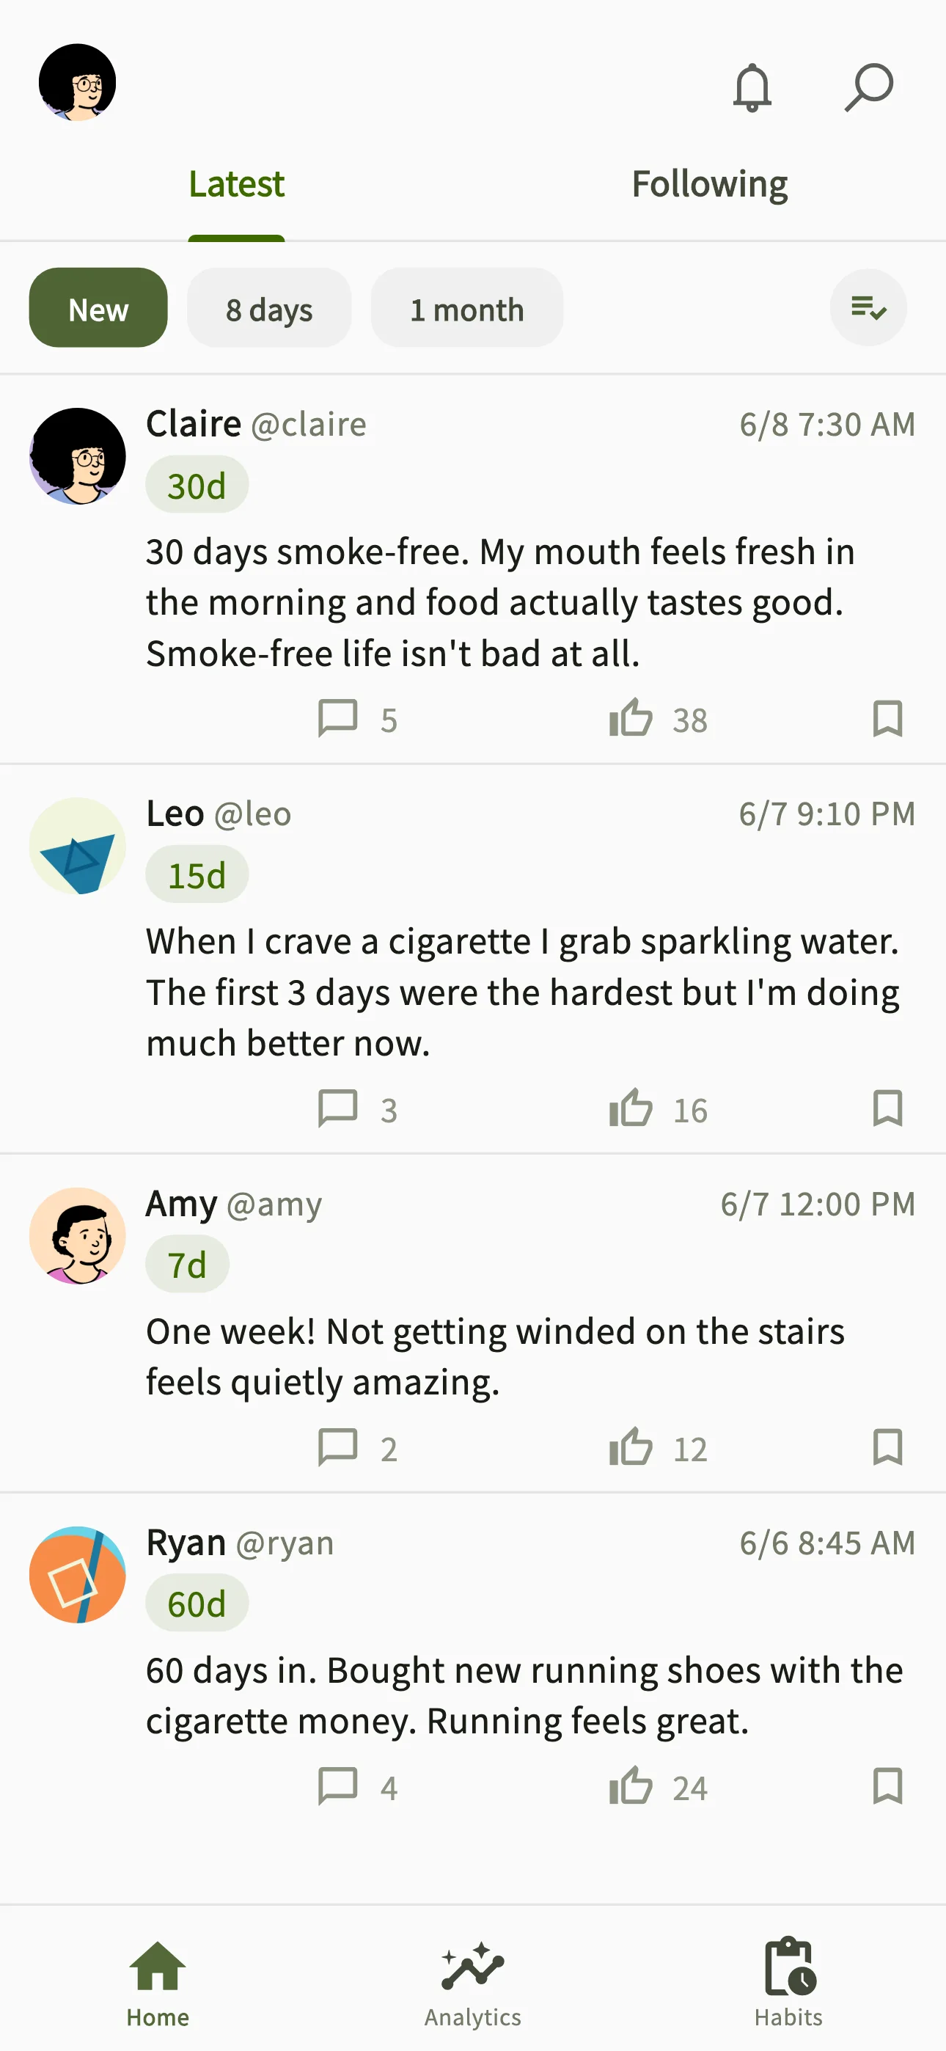Open Leo's @leo username link
Image resolution: width=946 pixels, height=2051 pixels.
tap(253, 814)
